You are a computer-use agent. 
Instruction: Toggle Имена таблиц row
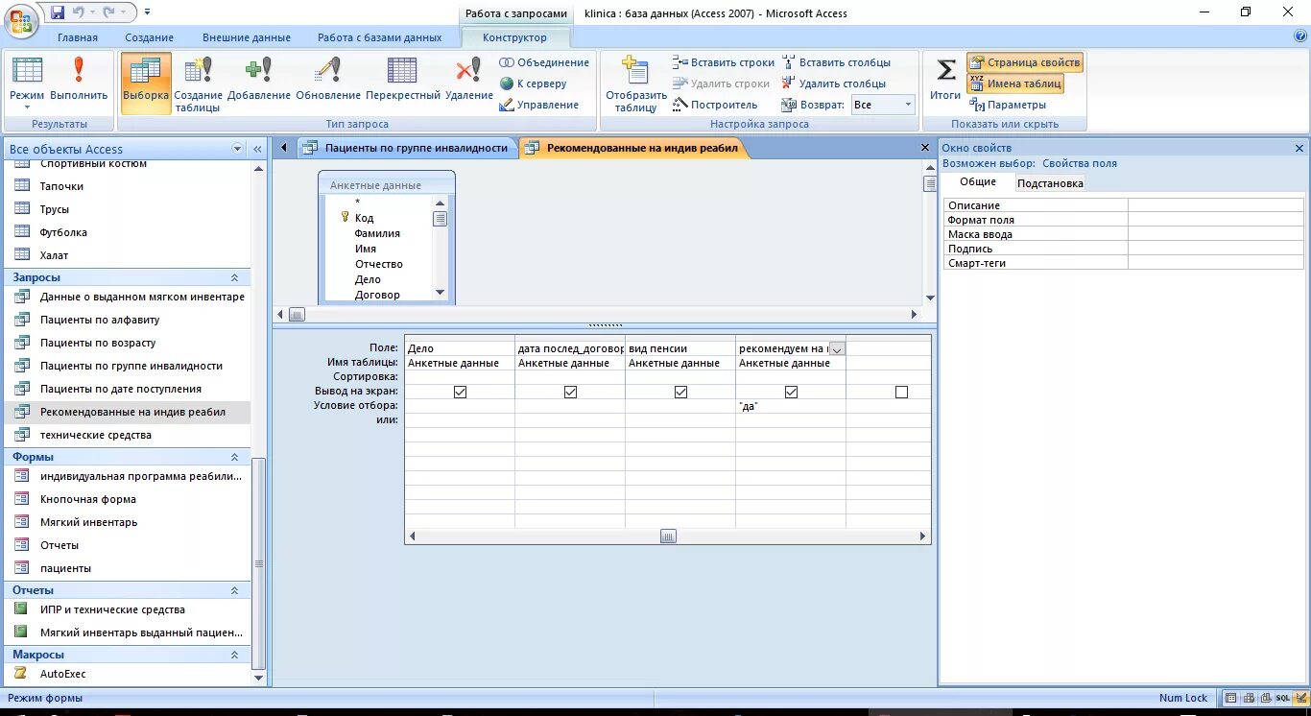(1015, 84)
